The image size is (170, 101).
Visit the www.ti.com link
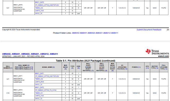point(163,56)
